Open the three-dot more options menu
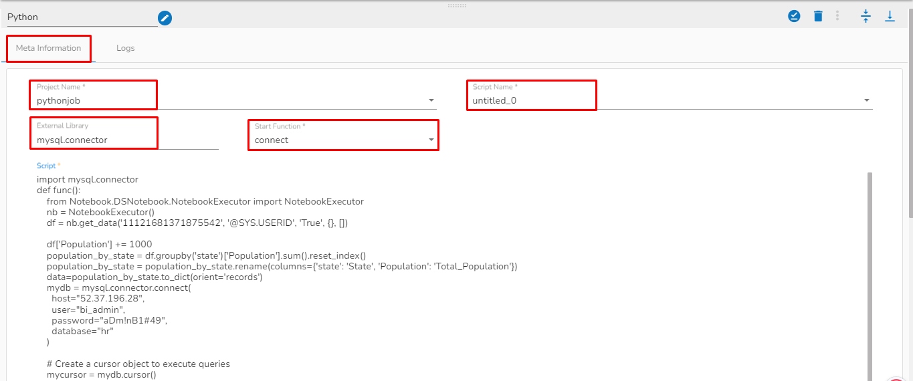 (837, 16)
